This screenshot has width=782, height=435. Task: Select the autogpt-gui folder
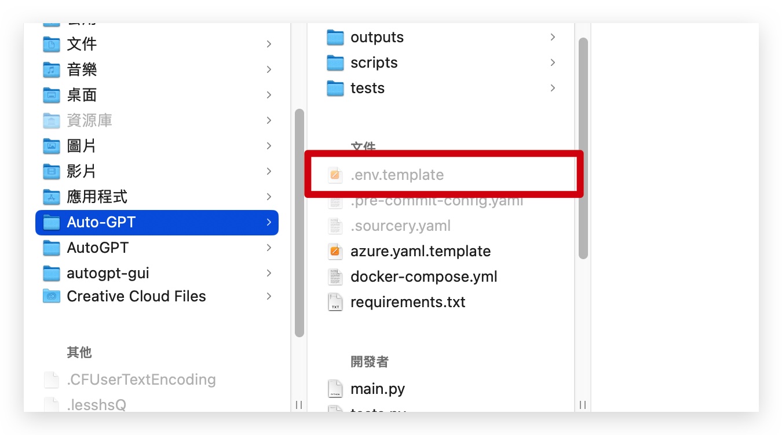(157, 273)
